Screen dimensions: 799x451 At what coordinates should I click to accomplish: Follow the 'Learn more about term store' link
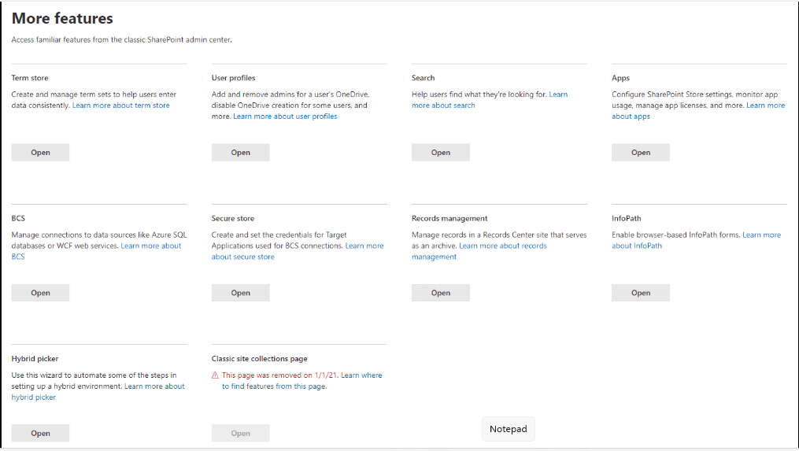pos(120,105)
